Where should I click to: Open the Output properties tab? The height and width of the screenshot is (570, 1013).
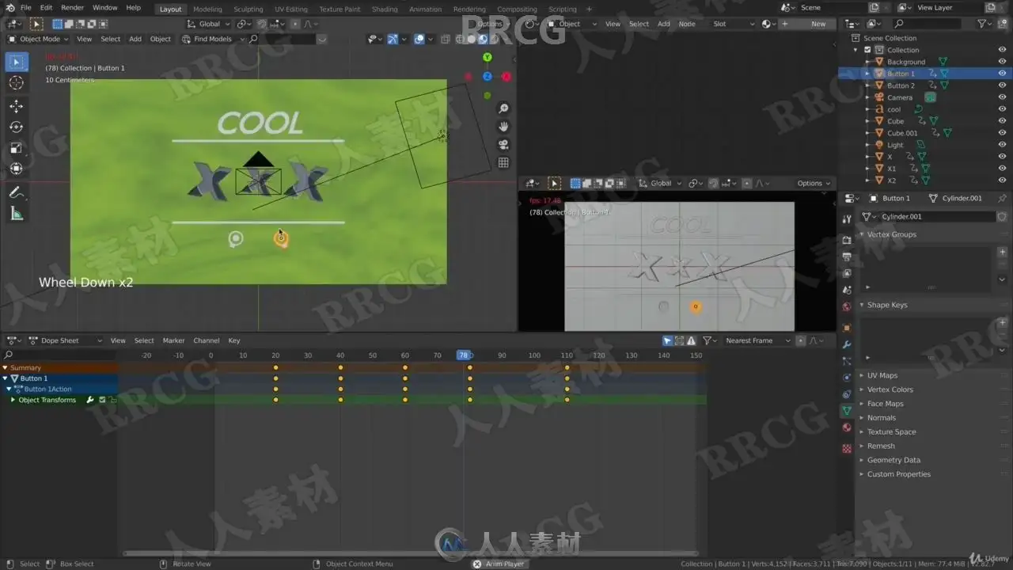847,256
